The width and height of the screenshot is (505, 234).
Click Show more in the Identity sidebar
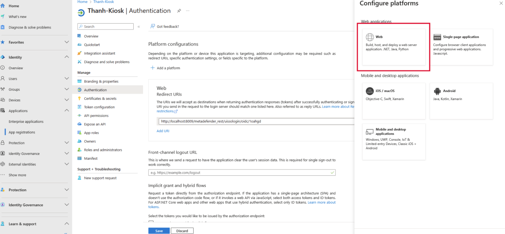(17, 175)
